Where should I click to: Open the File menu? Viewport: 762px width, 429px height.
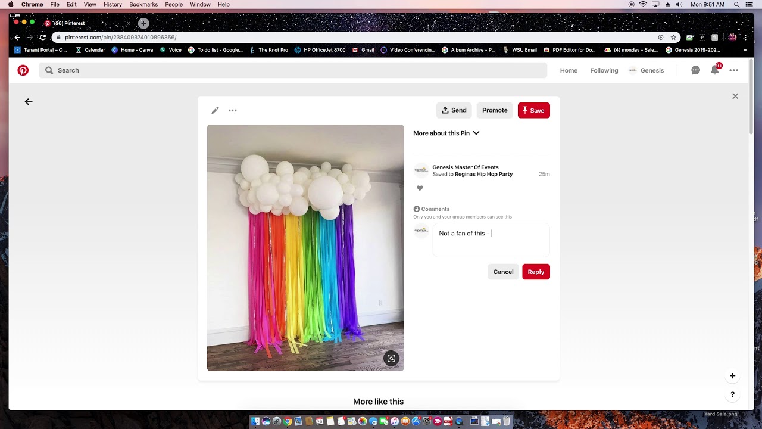[55, 4]
